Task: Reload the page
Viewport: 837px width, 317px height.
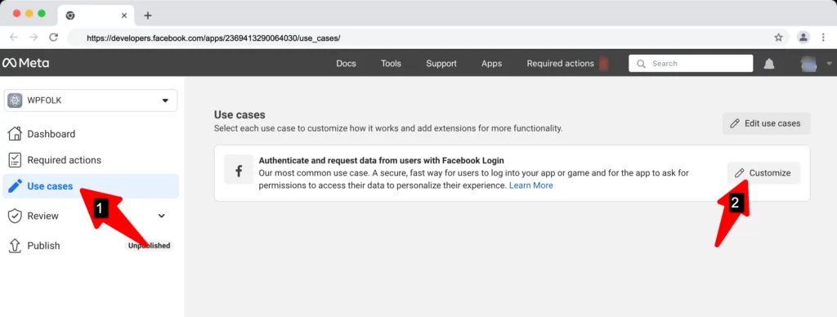Action: [x=53, y=38]
